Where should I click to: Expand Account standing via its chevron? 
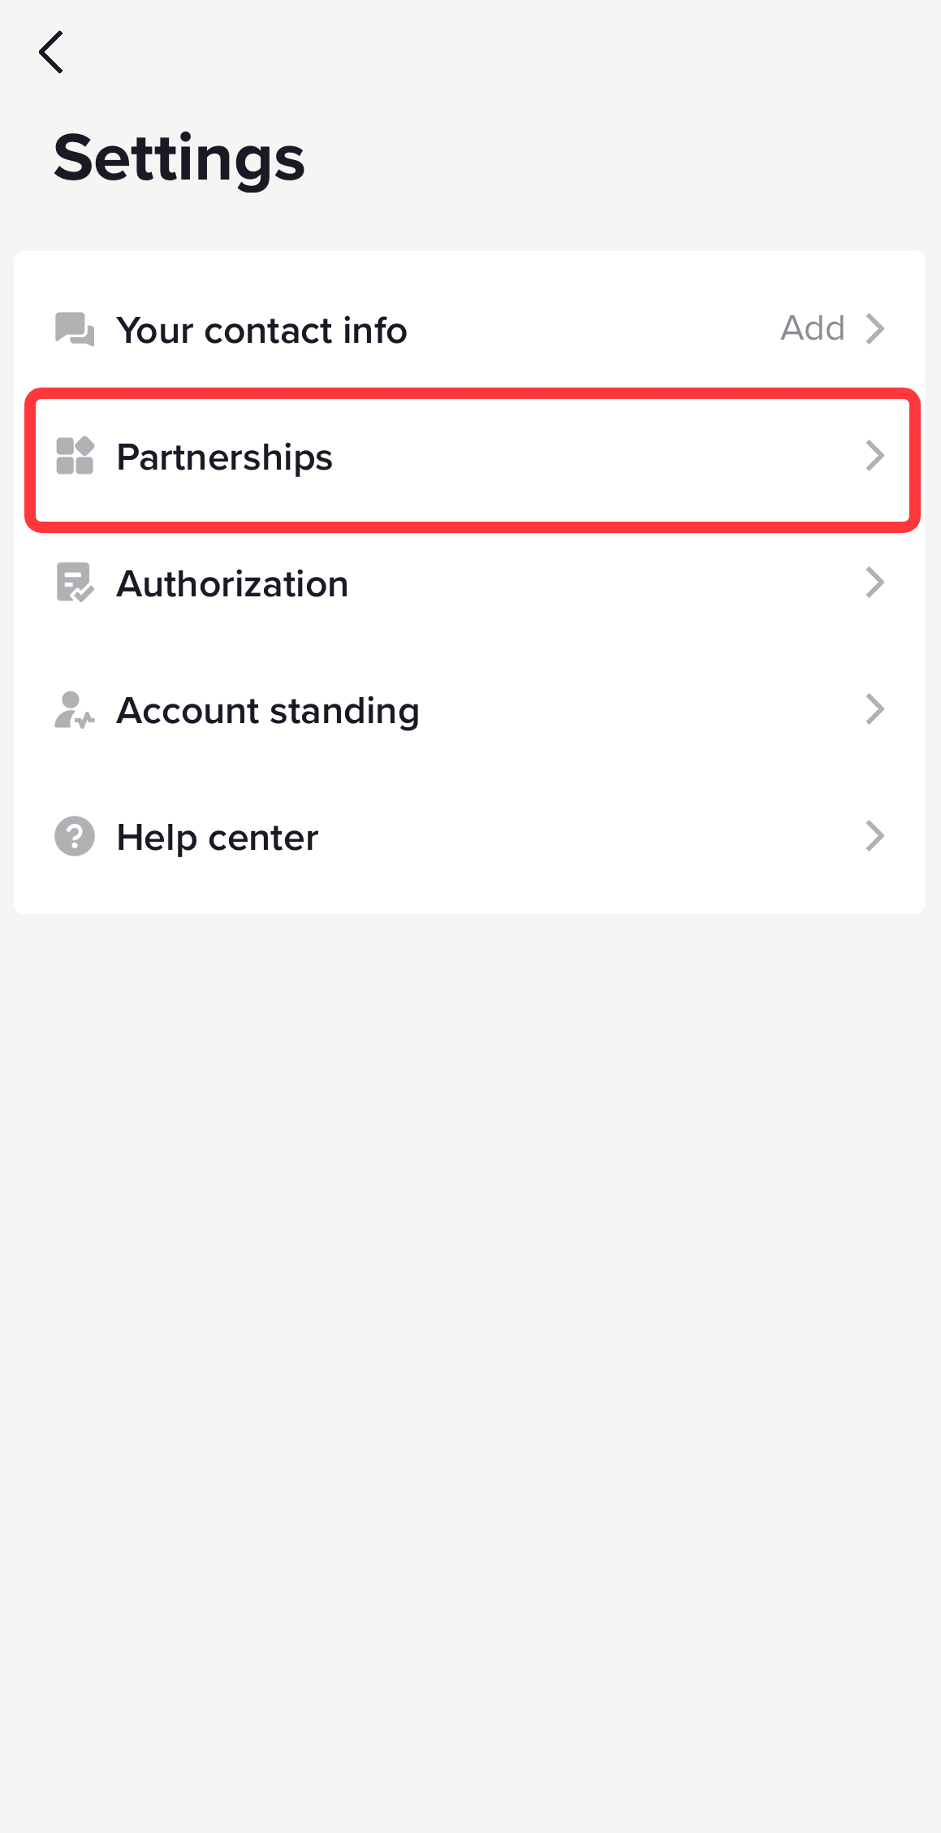point(874,709)
